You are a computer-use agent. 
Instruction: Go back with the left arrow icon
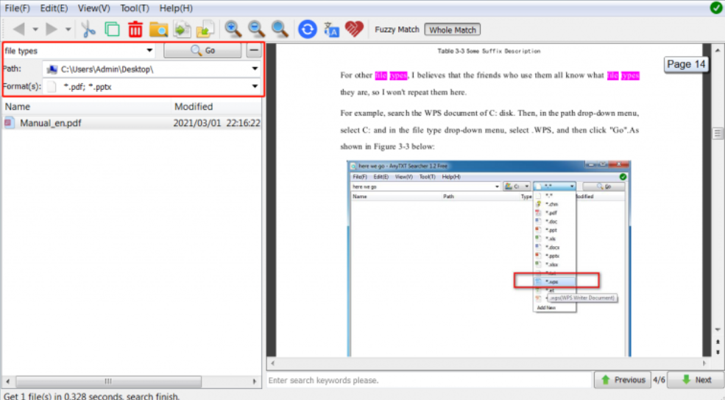point(19,29)
